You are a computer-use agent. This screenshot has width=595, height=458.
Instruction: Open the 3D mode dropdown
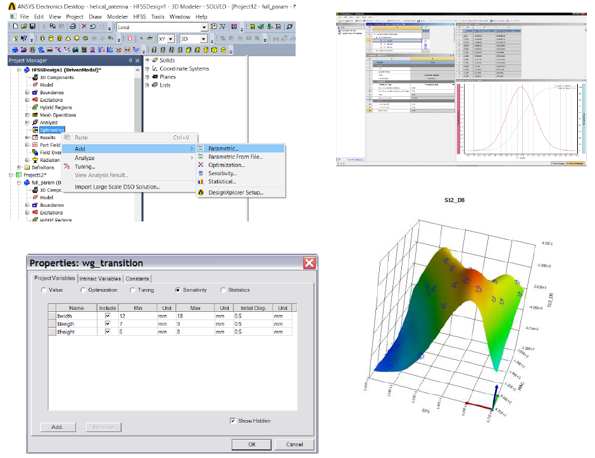tap(204, 39)
